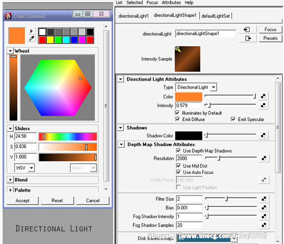Toggle Use Mid Dist checkbox
Image resolution: width=284 pixels, height=244 pixels.
coord(179,166)
